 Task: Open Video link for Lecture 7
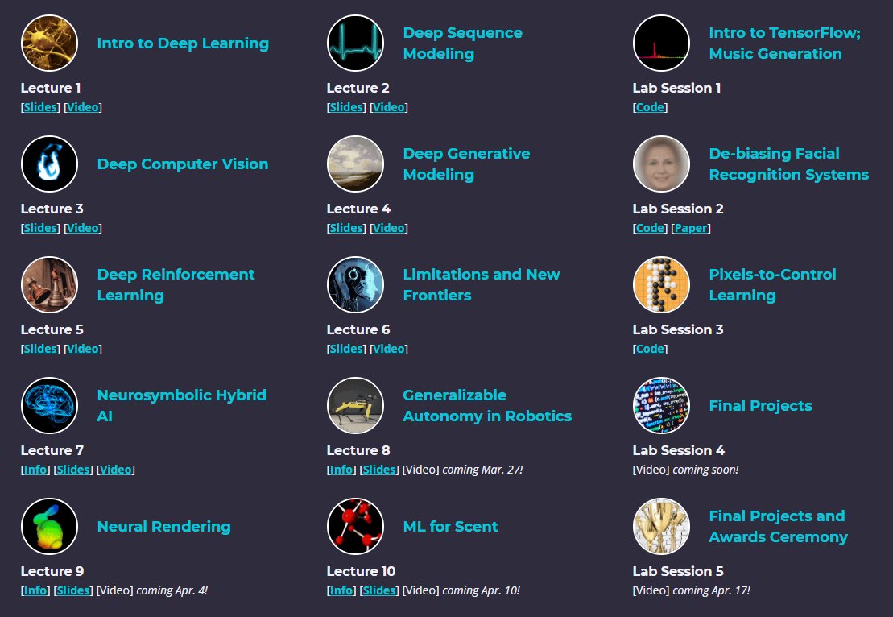coord(116,470)
